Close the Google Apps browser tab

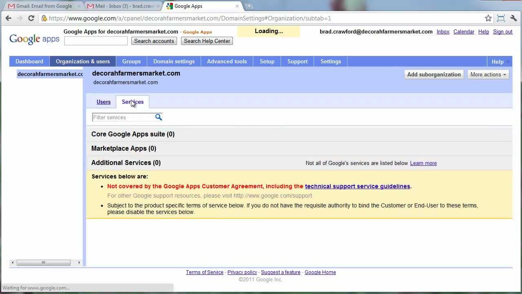237,6
